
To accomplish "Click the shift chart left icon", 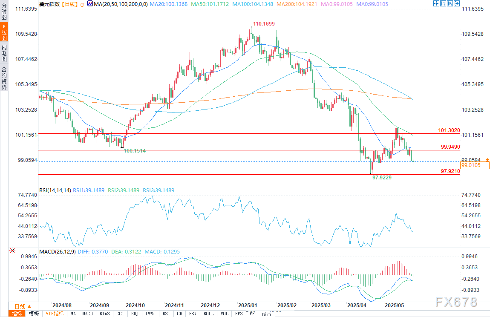I will coord(443,3).
